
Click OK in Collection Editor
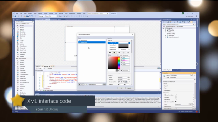tap(121, 88)
